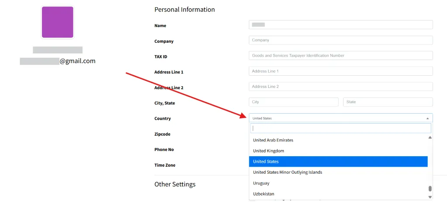Pick United States Minor Outlying Islands
447x205 pixels.
287,172
